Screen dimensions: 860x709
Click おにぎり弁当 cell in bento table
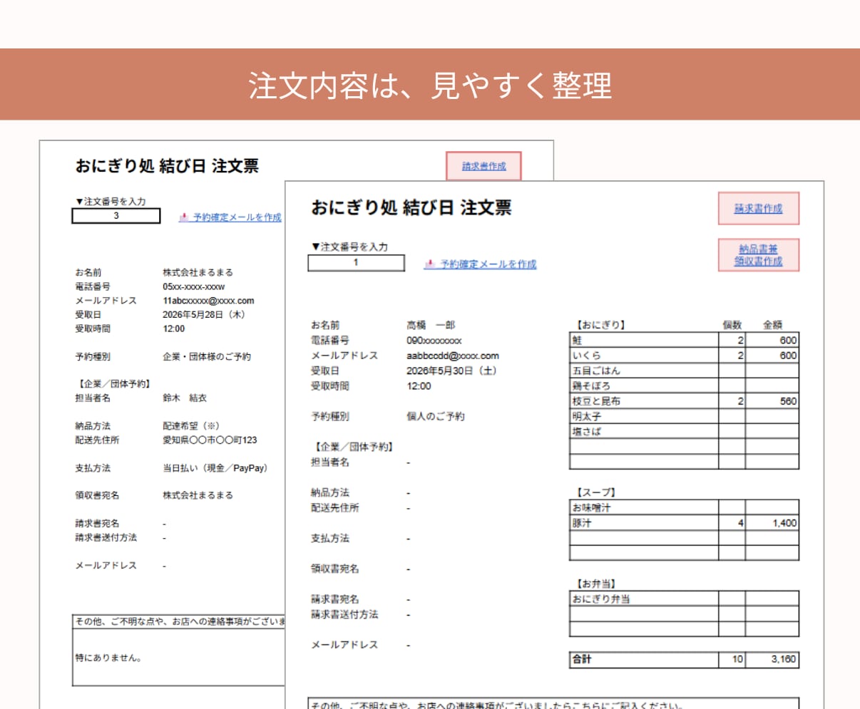click(x=644, y=599)
